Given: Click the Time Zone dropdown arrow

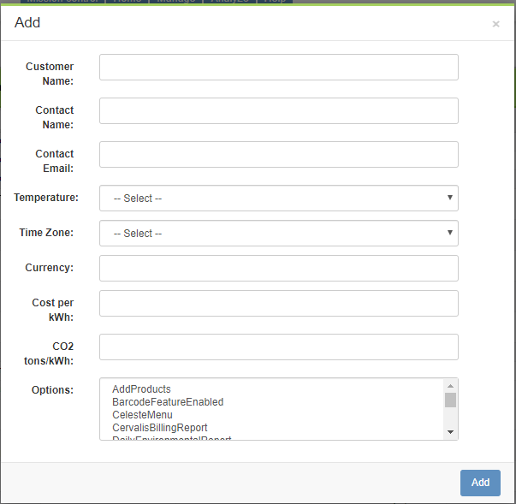Looking at the screenshot, I should tap(450, 234).
